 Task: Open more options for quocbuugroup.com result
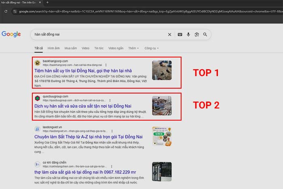tap(110, 100)
